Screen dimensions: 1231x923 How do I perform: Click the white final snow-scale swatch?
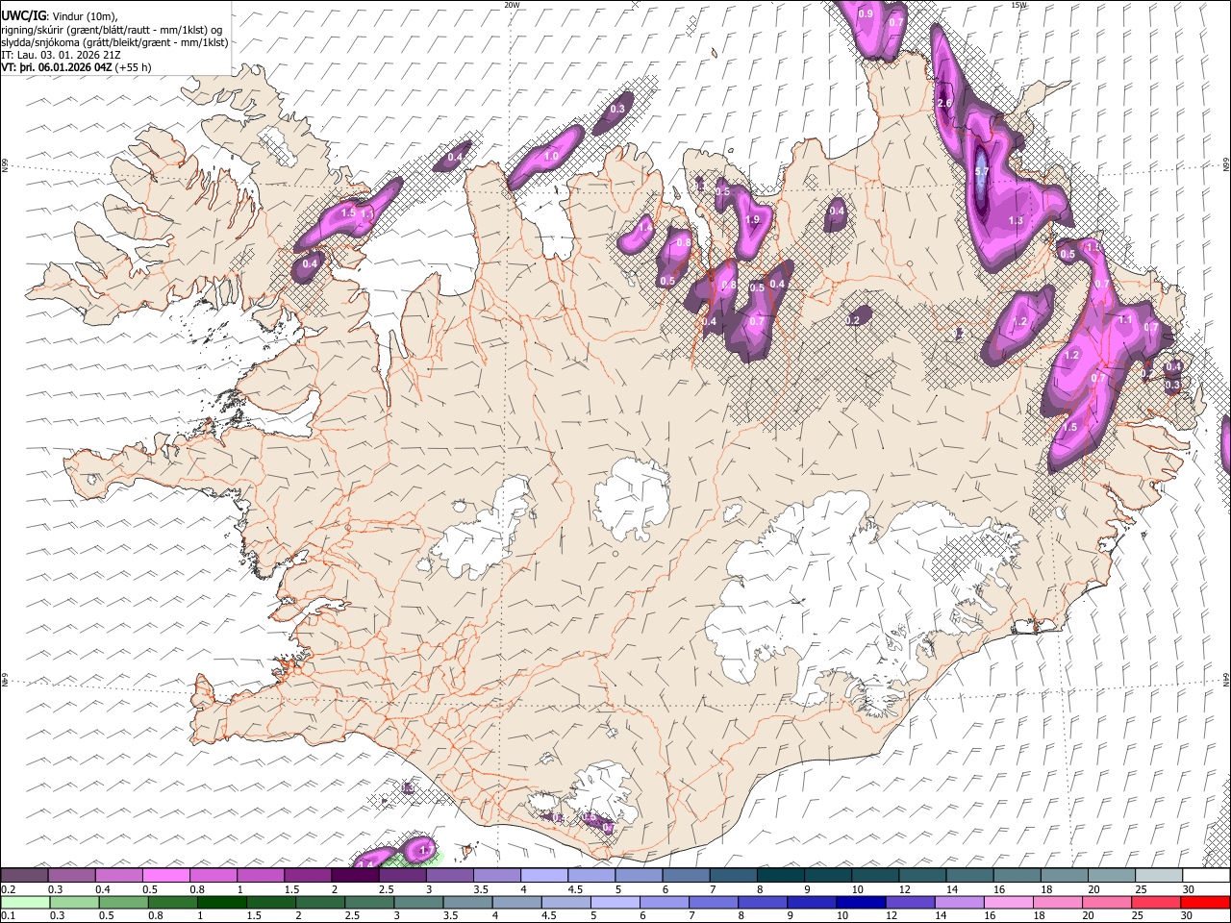(x=1206, y=876)
